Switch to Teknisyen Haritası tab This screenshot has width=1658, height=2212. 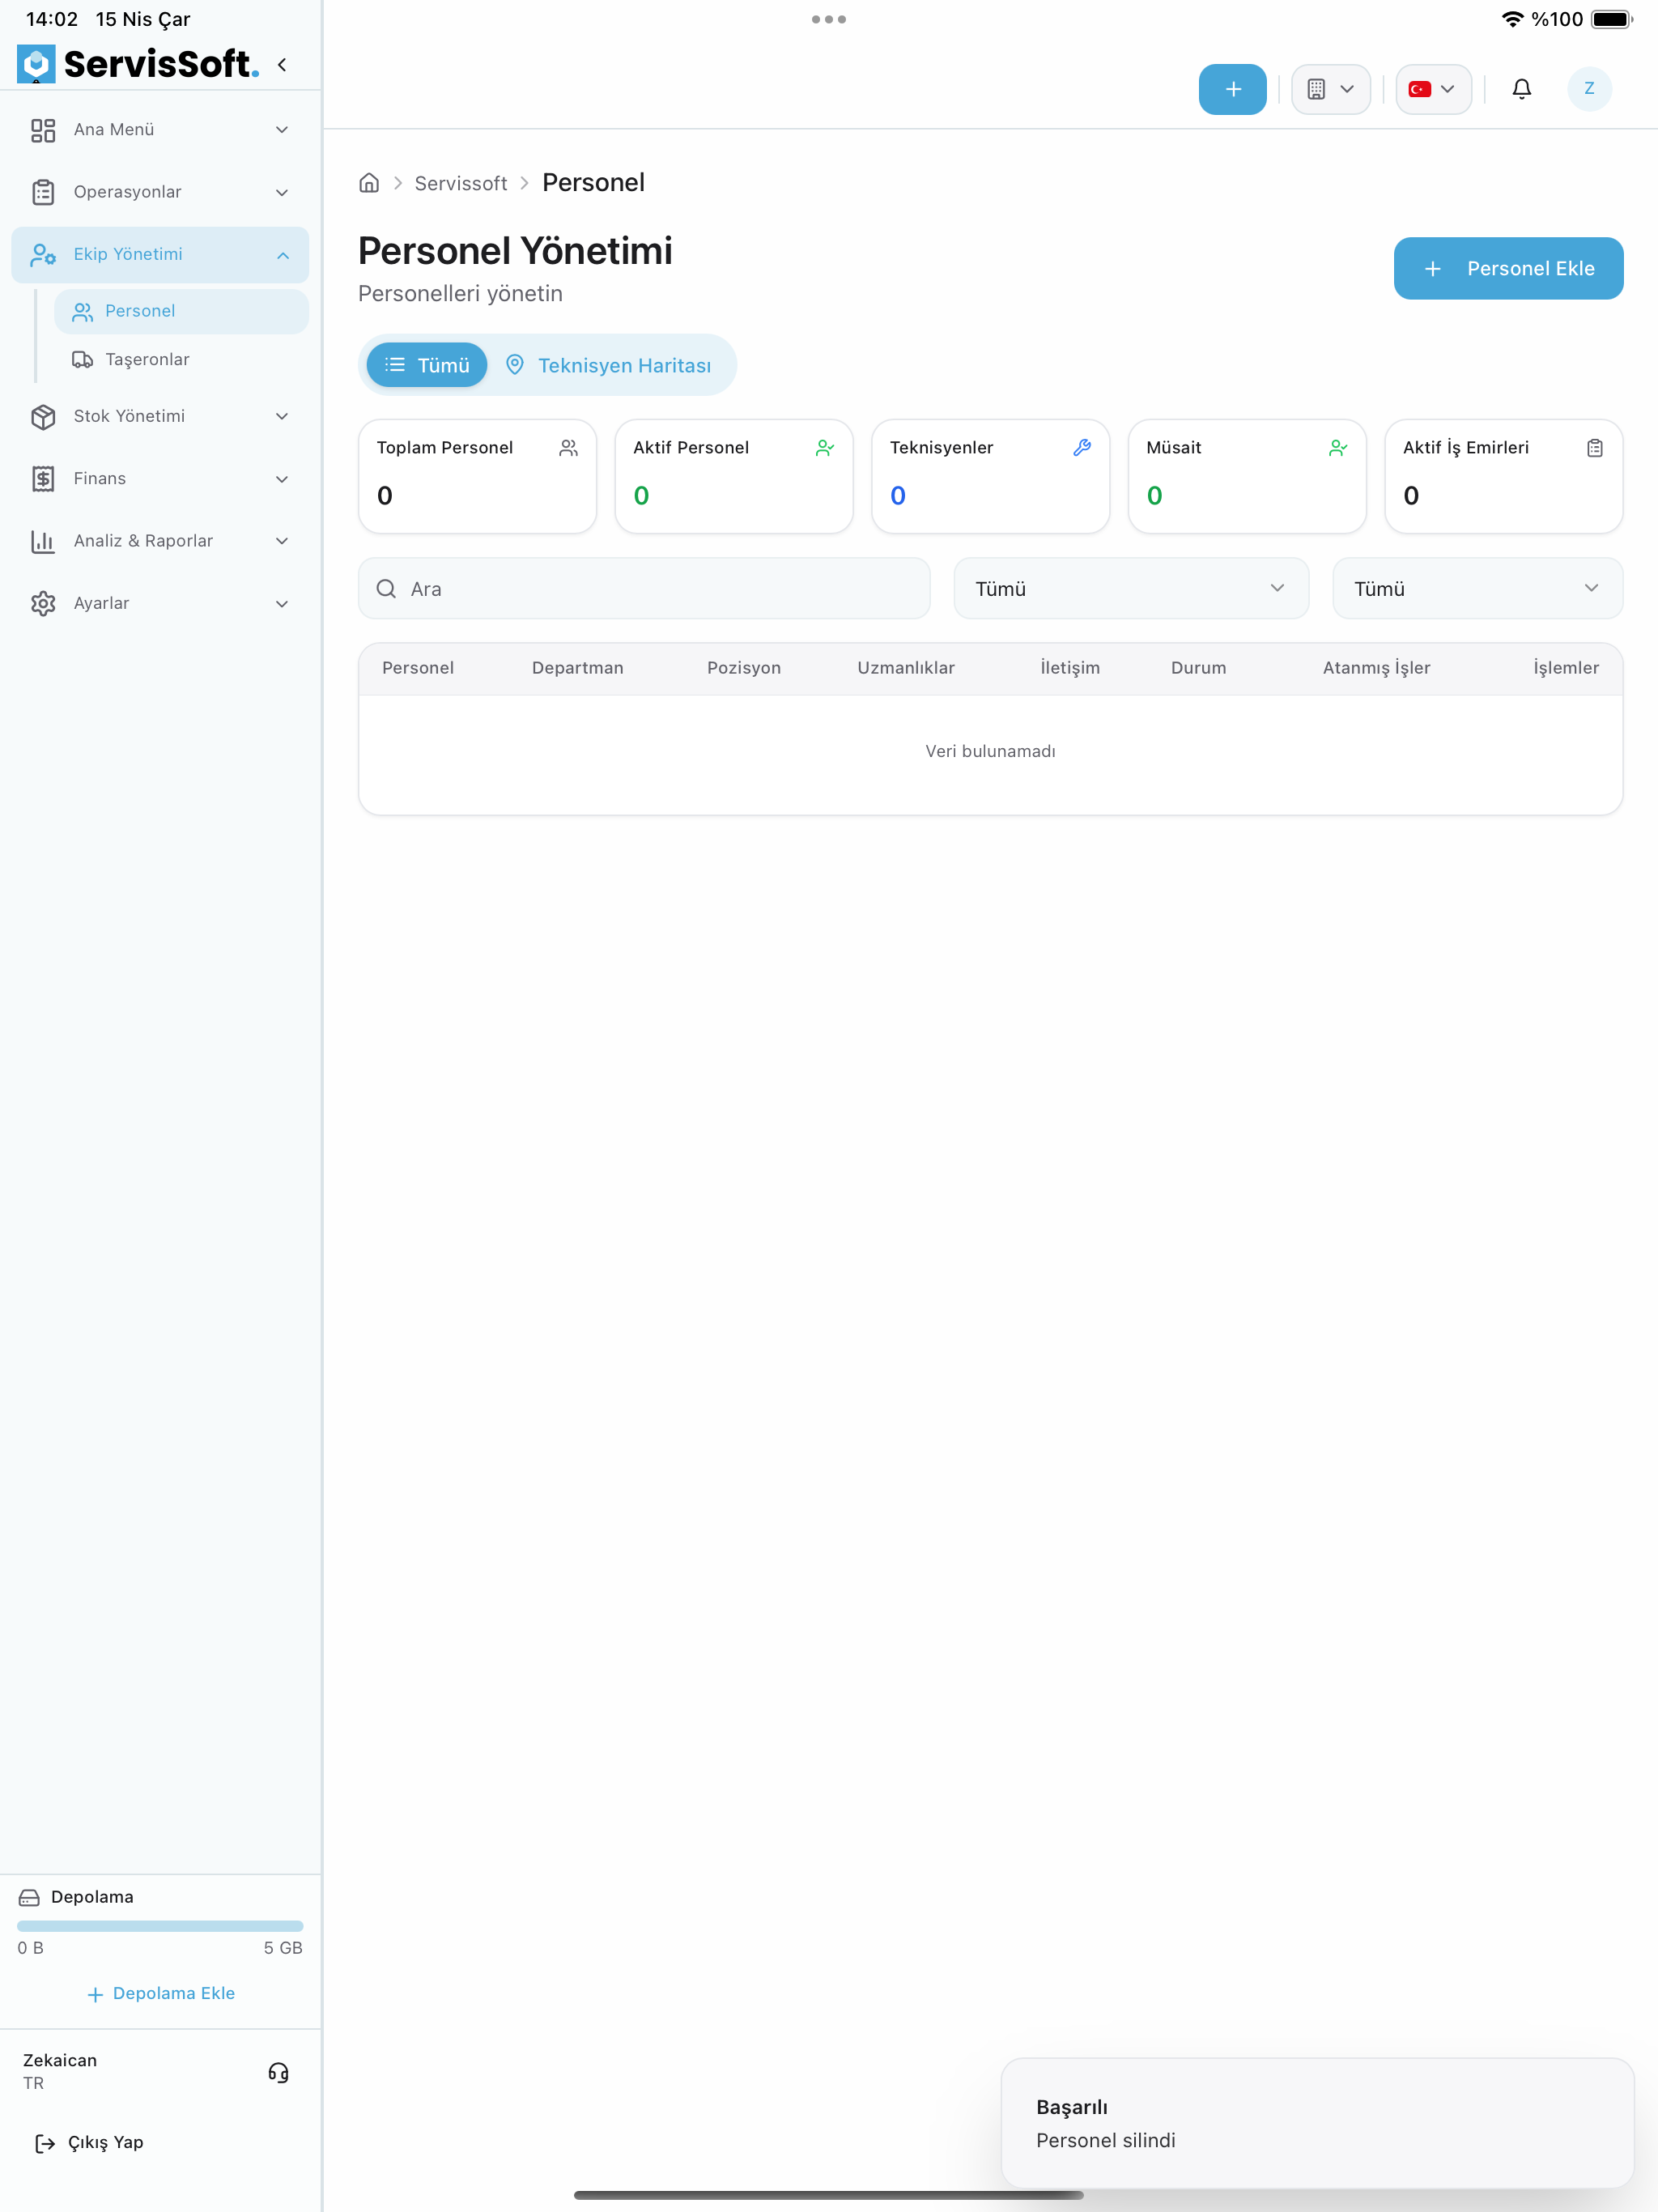[x=609, y=365]
